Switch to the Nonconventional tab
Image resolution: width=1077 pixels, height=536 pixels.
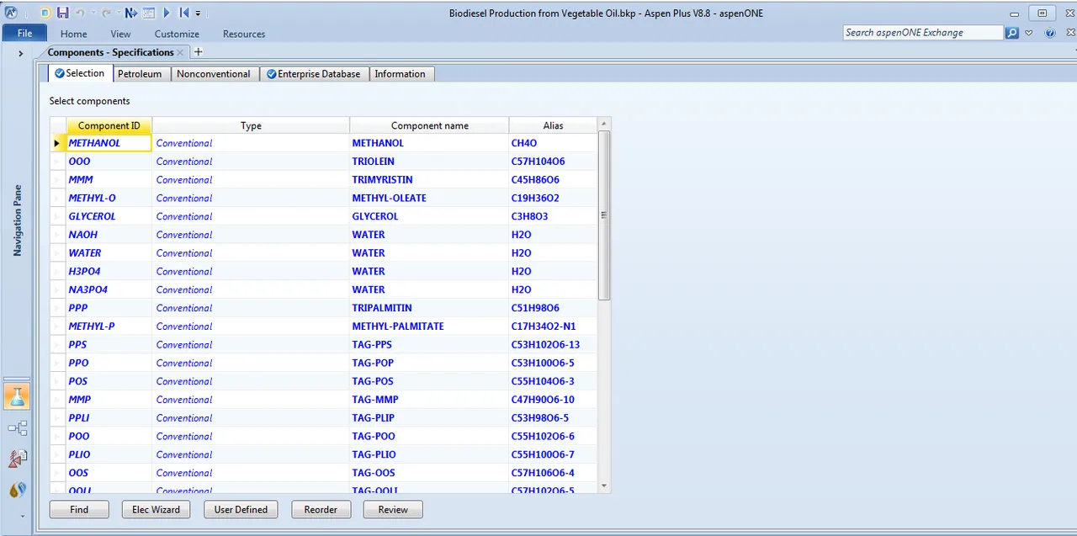point(214,74)
